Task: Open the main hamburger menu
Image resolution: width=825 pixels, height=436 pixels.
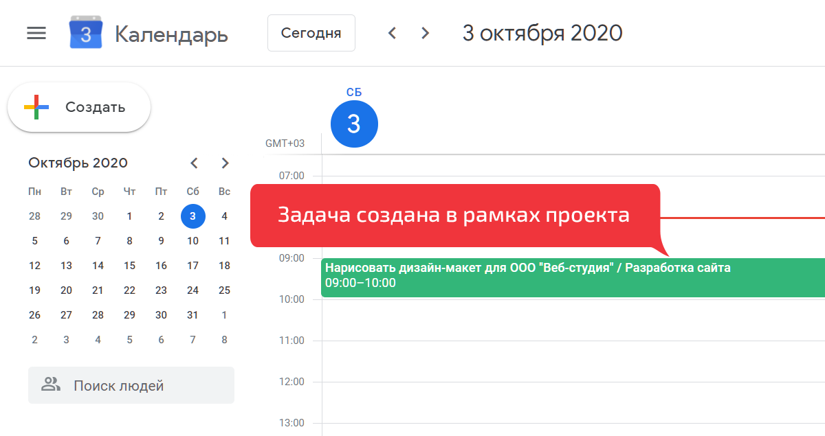Action: pos(36,33)
